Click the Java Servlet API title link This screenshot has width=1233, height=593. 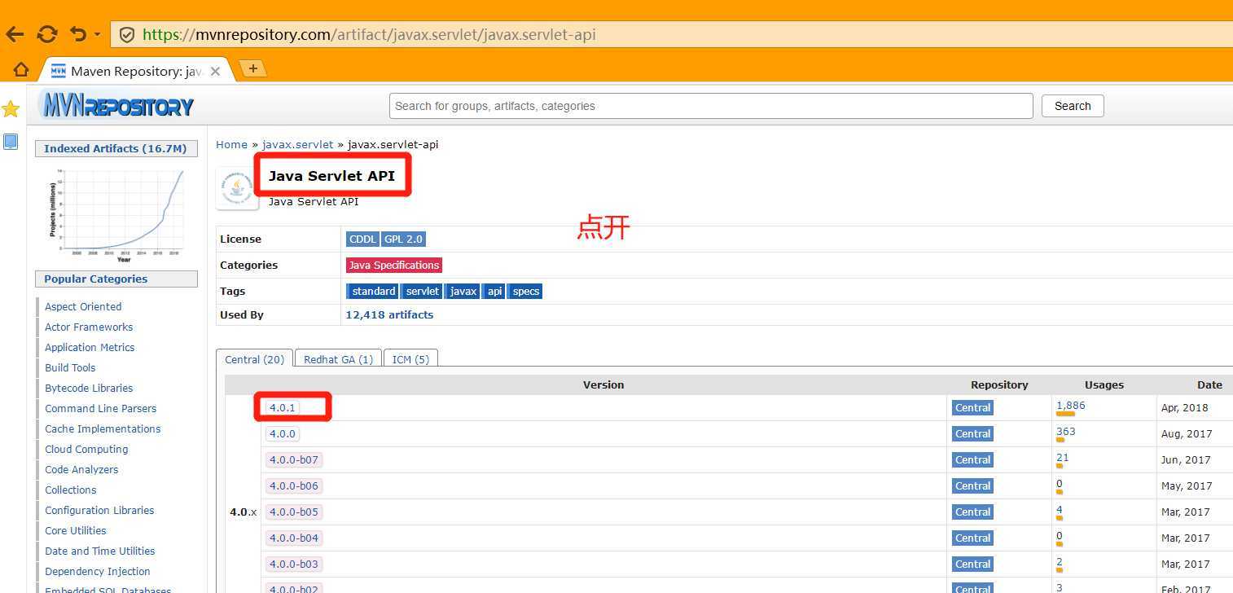coord(331,175)
